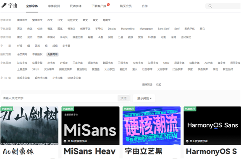Click 免费商用 badge on MiSans card

click(x=68, y=109)
